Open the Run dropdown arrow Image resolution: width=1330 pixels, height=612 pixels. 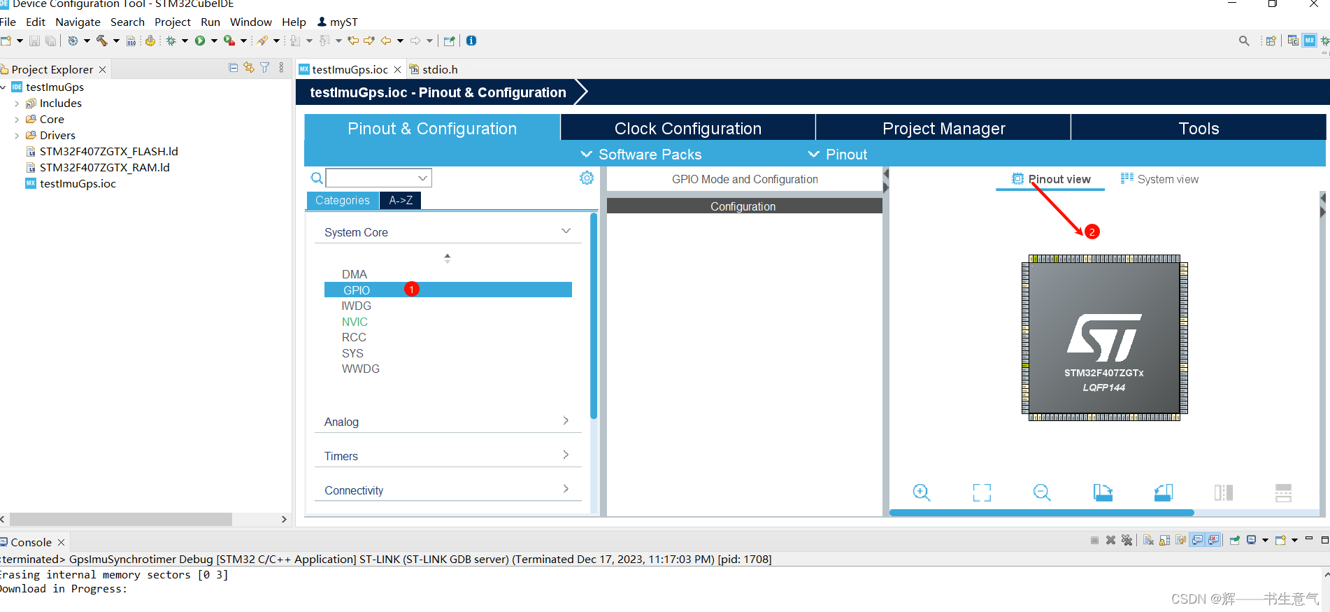point(214,41)
